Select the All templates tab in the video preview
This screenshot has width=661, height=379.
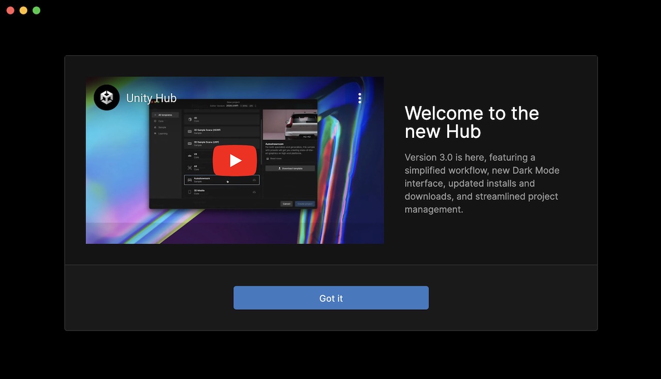click(165, 115)
